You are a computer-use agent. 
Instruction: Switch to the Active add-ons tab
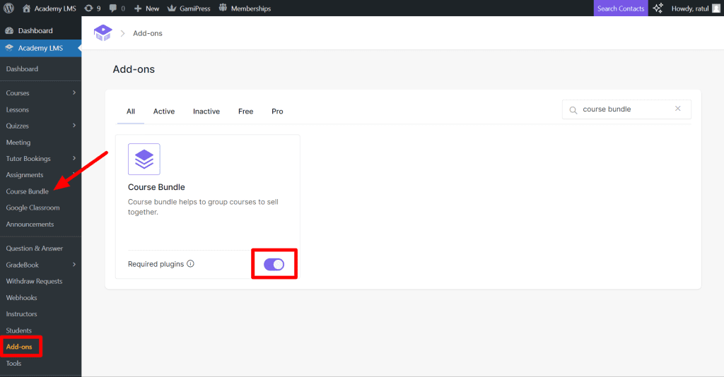(x=164, y=112)
